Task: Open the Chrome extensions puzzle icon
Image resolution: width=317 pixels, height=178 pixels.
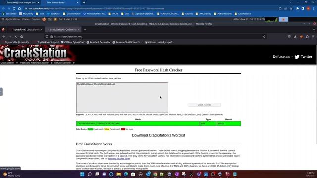Action: [x=297, y=9]
